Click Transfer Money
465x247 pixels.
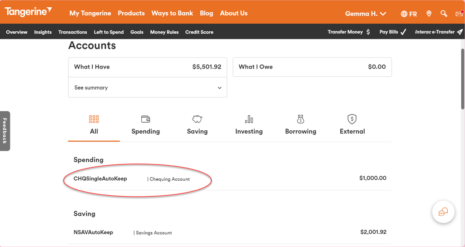coord(349,32)
